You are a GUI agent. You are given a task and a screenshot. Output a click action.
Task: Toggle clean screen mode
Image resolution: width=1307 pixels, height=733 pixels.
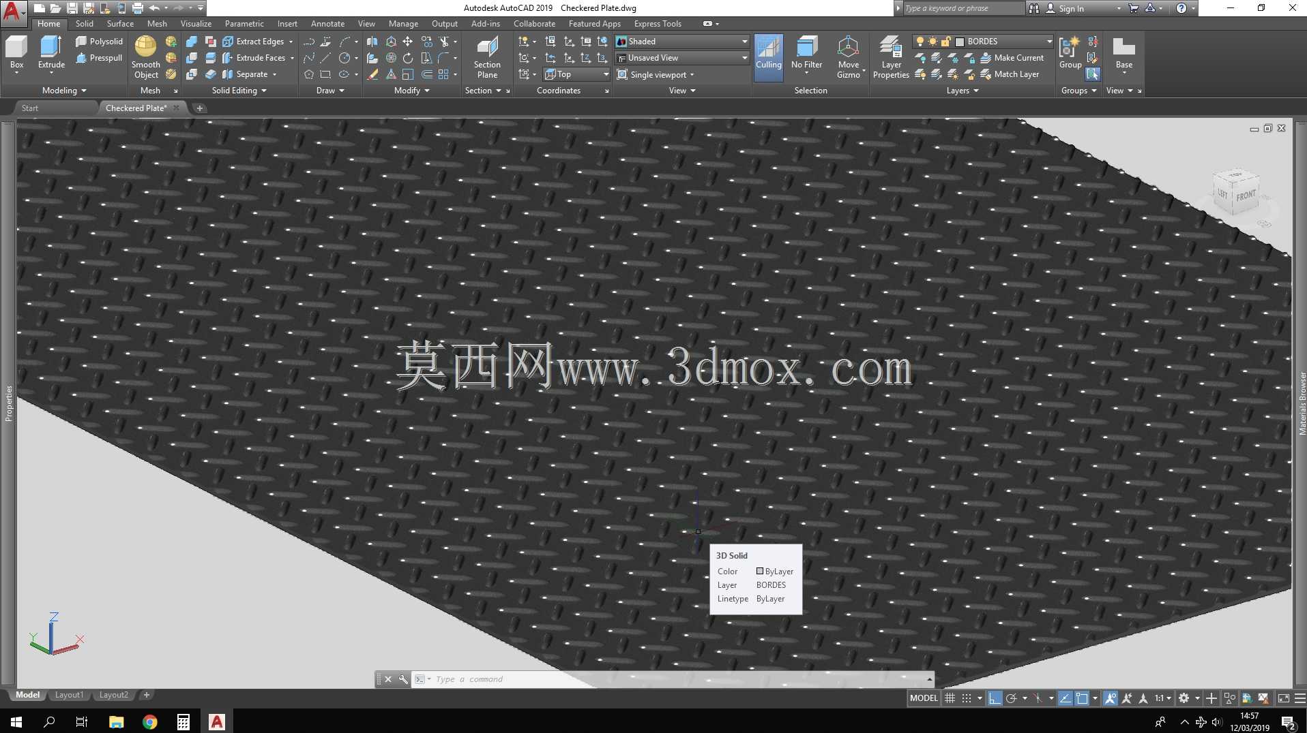[1283, 698]
